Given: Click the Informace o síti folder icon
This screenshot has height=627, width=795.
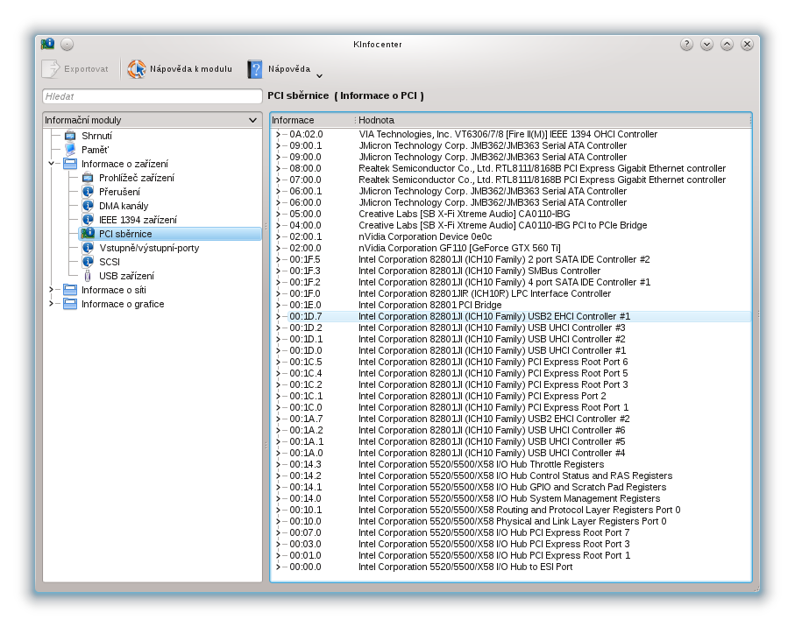Looking at the screenshot, I should (x=70, y=290).
